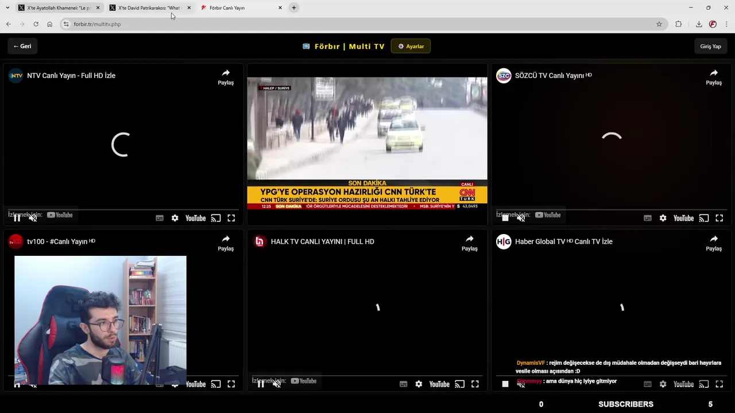This screenshot has width=735, height=413.
Task: Toggle captions on Haber Global player
Action: [648, 384]
